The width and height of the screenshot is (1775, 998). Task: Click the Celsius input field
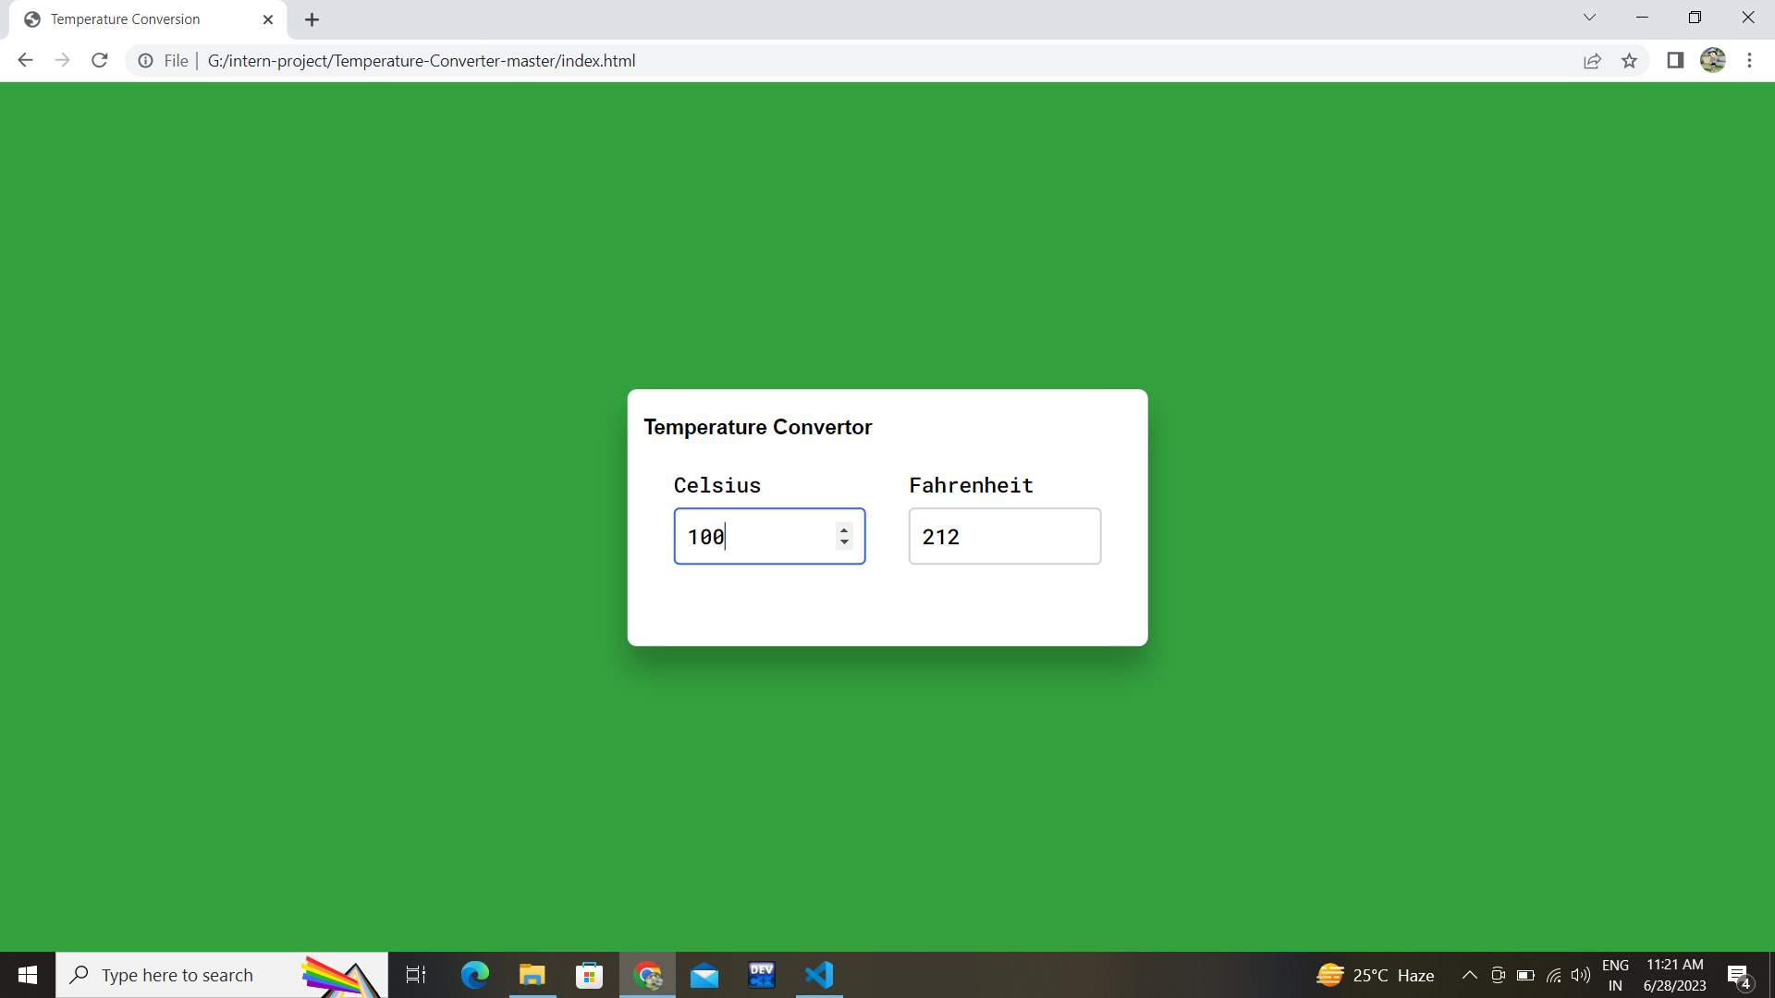[753, 536]
